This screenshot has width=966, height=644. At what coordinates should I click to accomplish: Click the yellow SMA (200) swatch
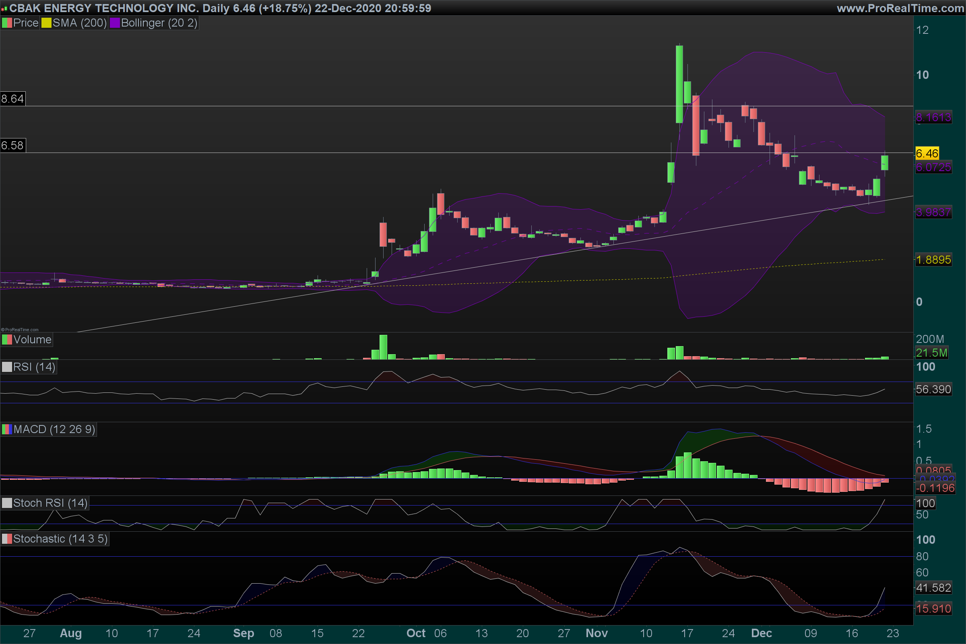click(46, 23)
